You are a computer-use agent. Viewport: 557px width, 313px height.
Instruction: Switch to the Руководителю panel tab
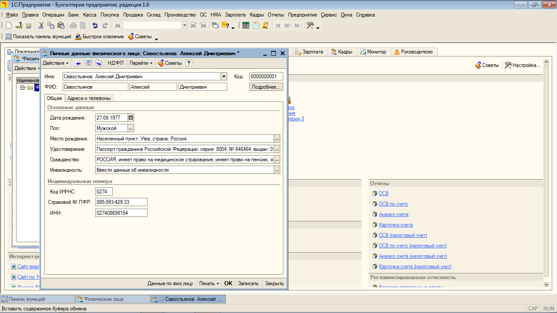click(x=413, y=52)
